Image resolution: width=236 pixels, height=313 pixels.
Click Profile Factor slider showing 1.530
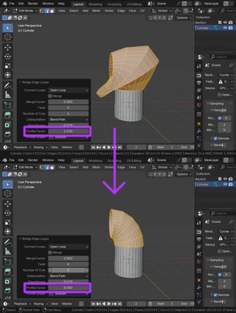tap(68, 131)
